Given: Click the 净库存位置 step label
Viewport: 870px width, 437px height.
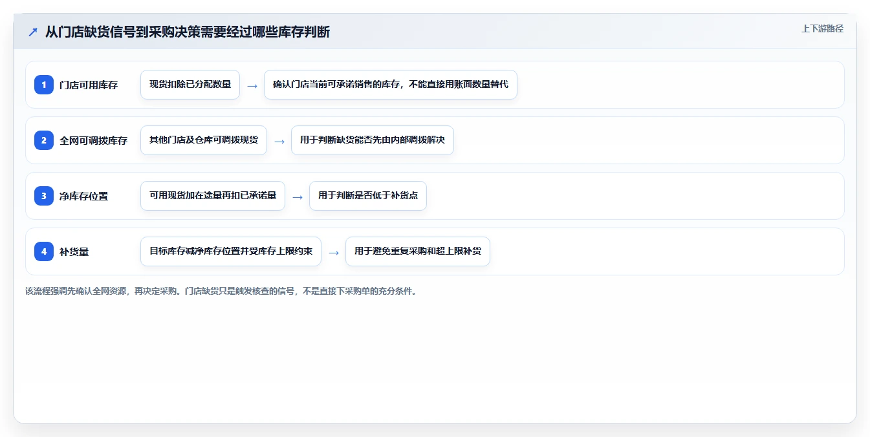Looking at the screenshot, I should coord(84,196).
